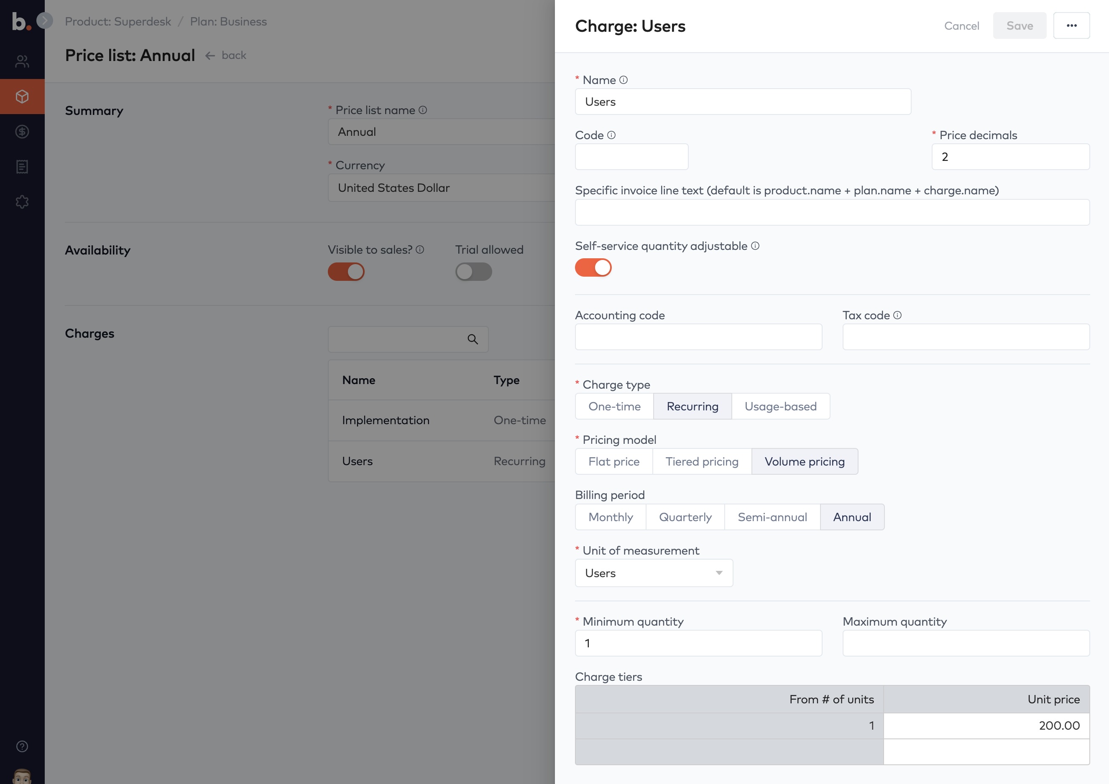Show info for Self-service quantity adjustable
The image size is (1109, 784).
(755, 246)
